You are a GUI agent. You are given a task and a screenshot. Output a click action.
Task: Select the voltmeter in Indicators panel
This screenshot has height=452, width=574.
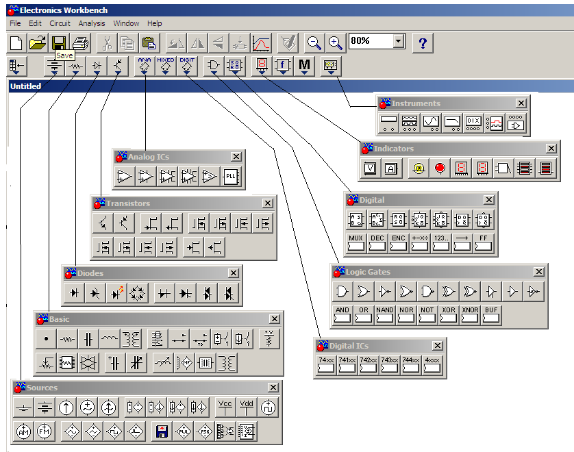370,168
